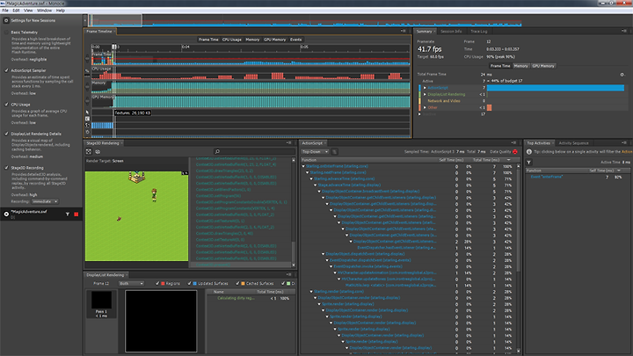Click the magnifier icon in Stage3D search

click(217, 151)
